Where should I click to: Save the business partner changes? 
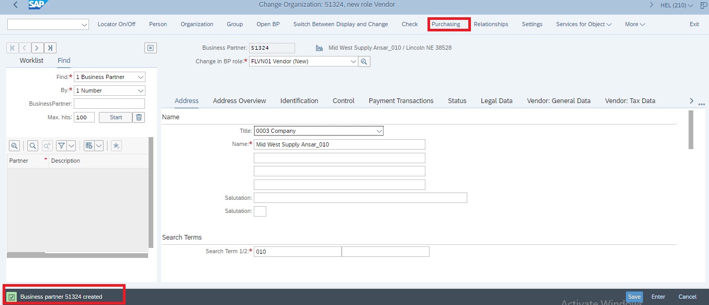tap(634, 296)
